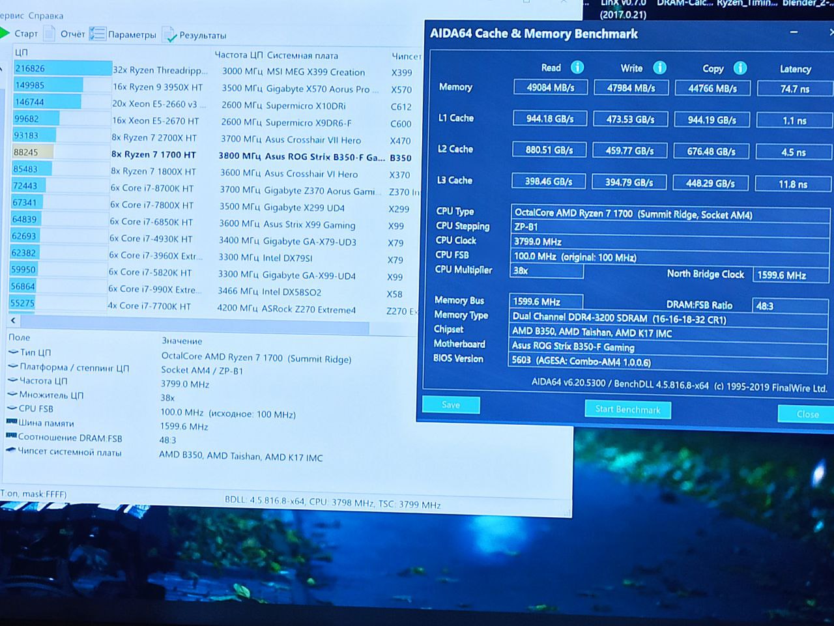
Task: Select the 6x Core i7-7800X HT row
Action: (215, 206)
